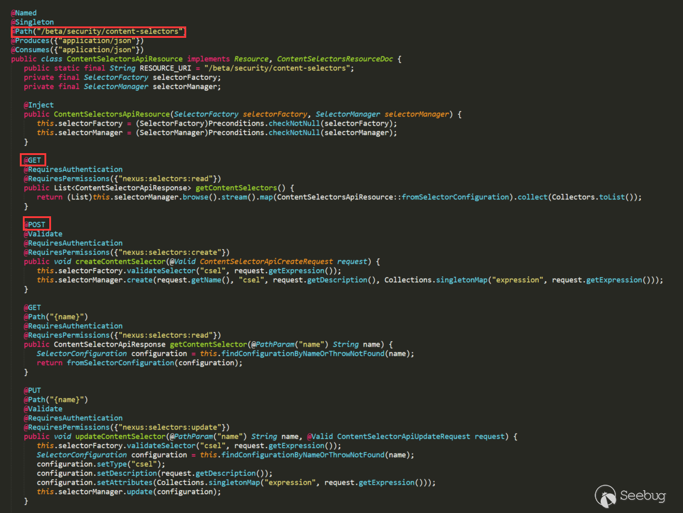Click the updateContentSelector method name
The height and width of the screenshot is (513, 683).
coord(121,436)
